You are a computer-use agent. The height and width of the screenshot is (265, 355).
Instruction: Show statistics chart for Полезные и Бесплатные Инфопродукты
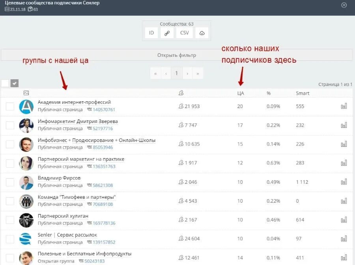click(x=344, y=258)
